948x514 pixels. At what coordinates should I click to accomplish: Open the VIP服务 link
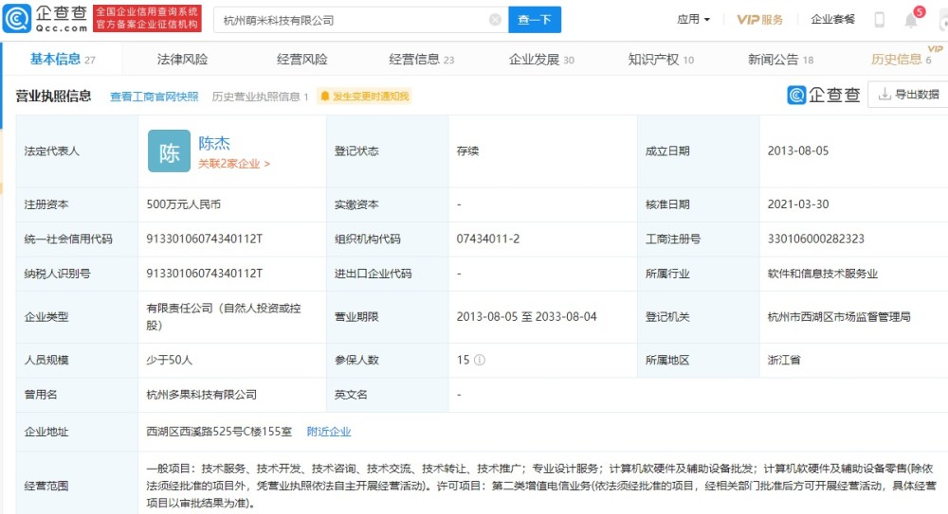click(x=759, y=19)
